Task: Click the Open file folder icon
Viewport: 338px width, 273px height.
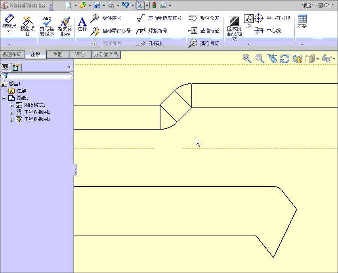Action: [82, 5]
